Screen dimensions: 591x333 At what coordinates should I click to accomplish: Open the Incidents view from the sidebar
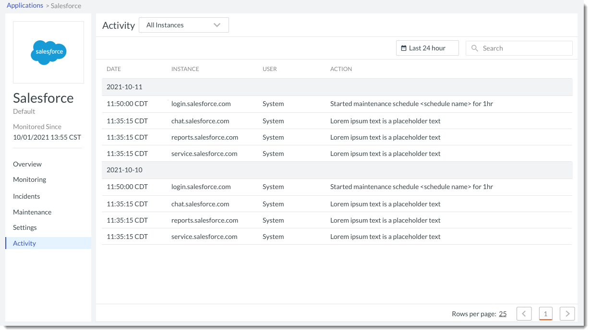coord(26,196)
